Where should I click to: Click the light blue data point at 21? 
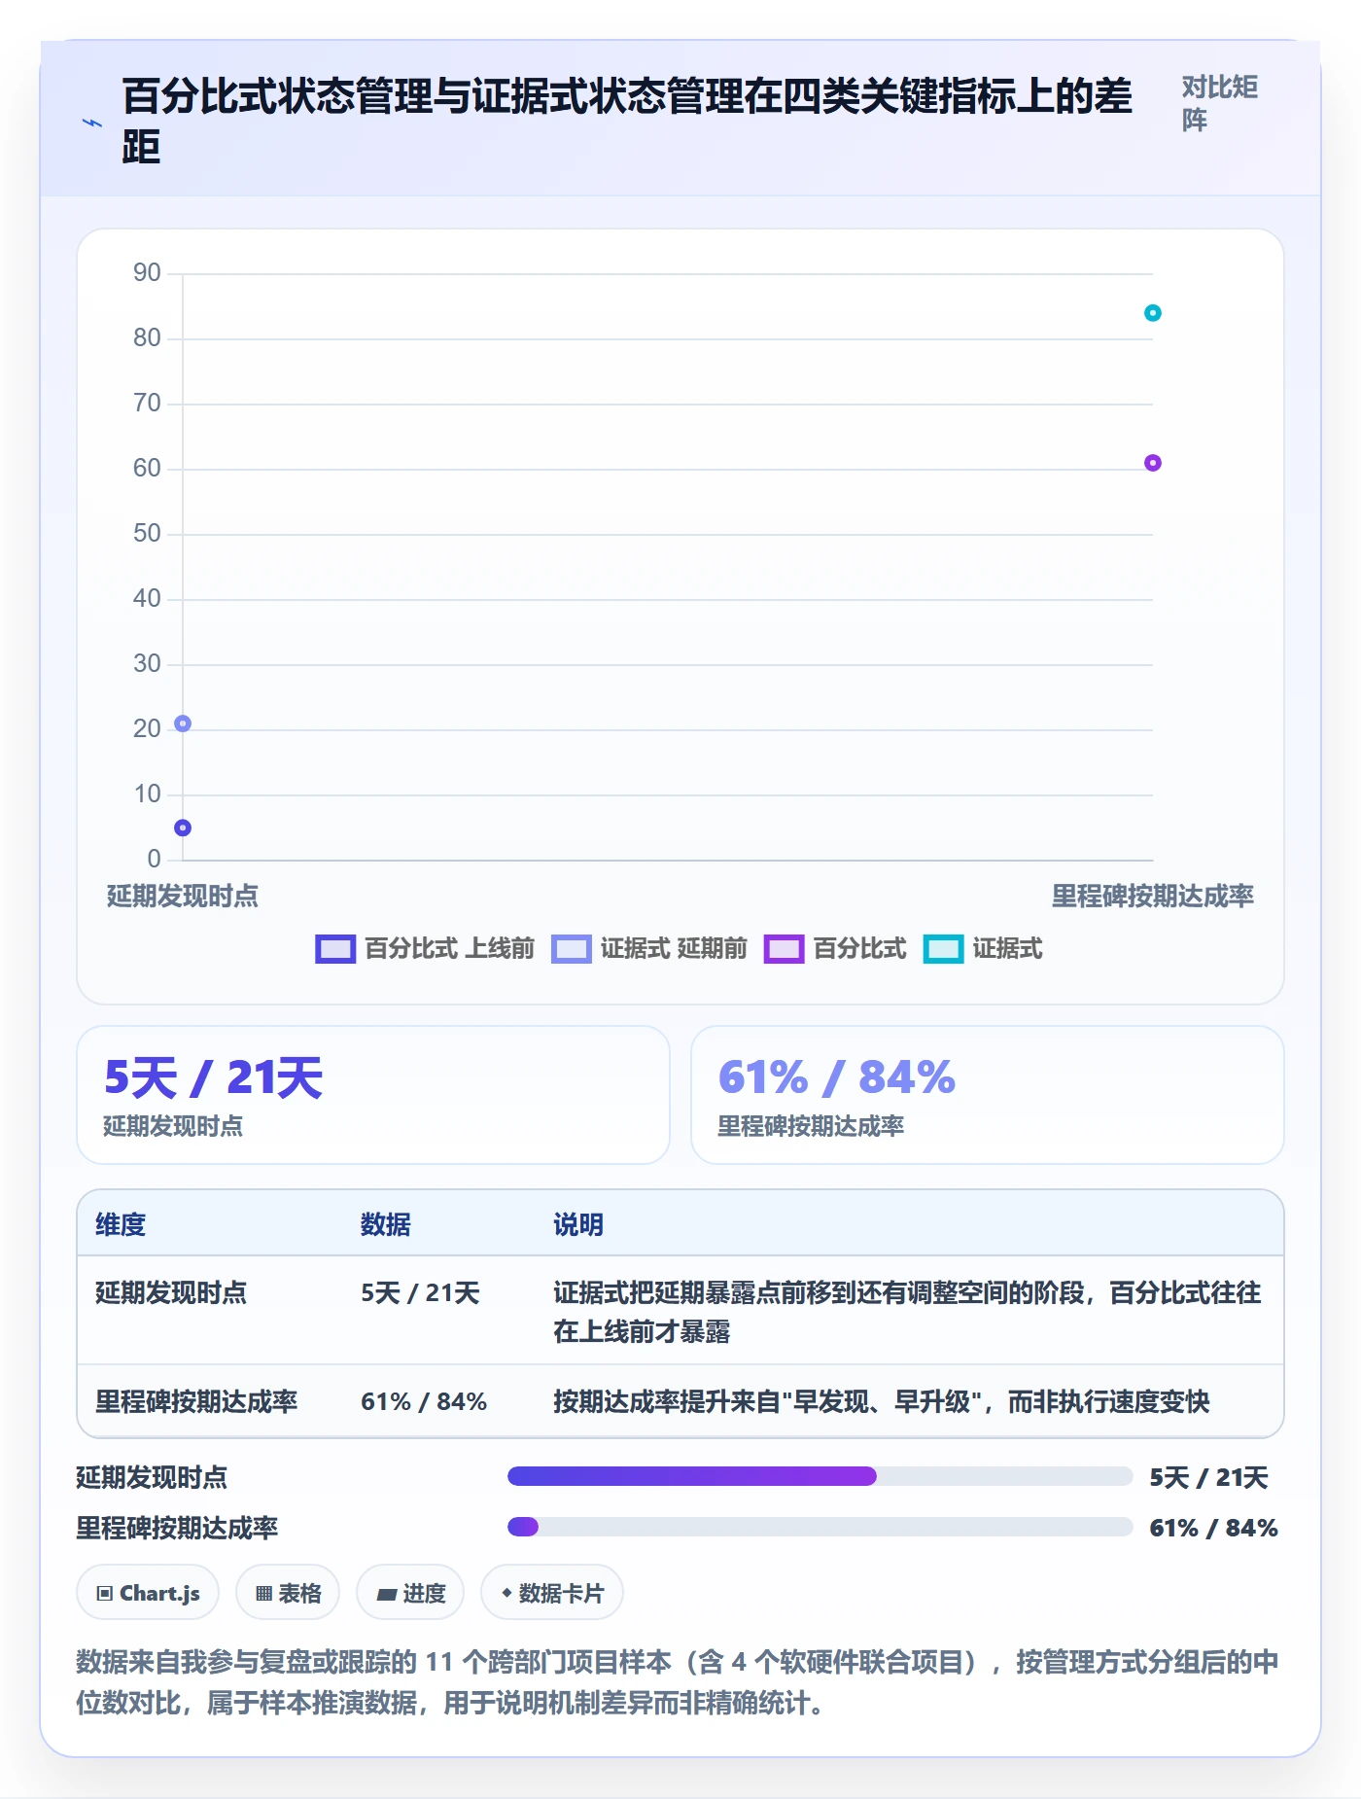pos(183,723)
